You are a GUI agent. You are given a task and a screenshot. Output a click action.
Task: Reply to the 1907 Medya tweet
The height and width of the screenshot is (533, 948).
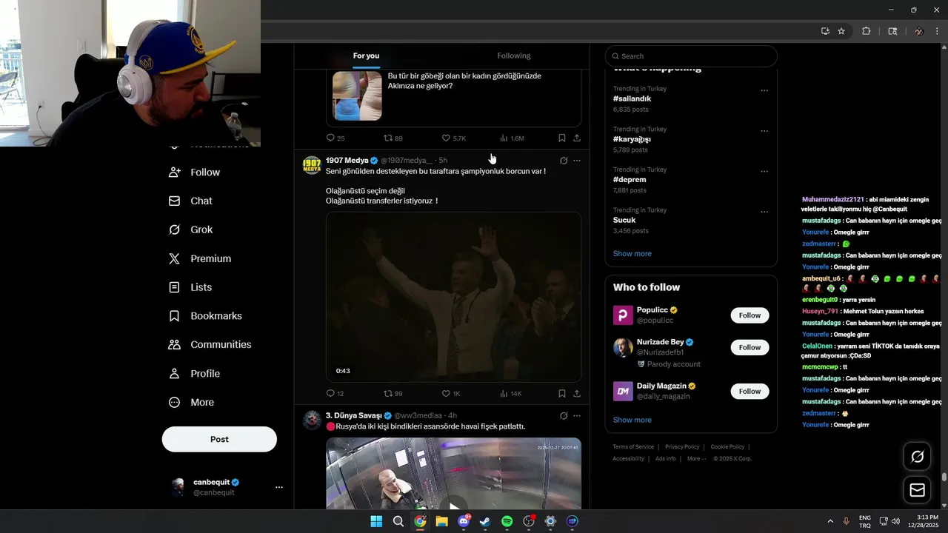click(x=335, y=393)
